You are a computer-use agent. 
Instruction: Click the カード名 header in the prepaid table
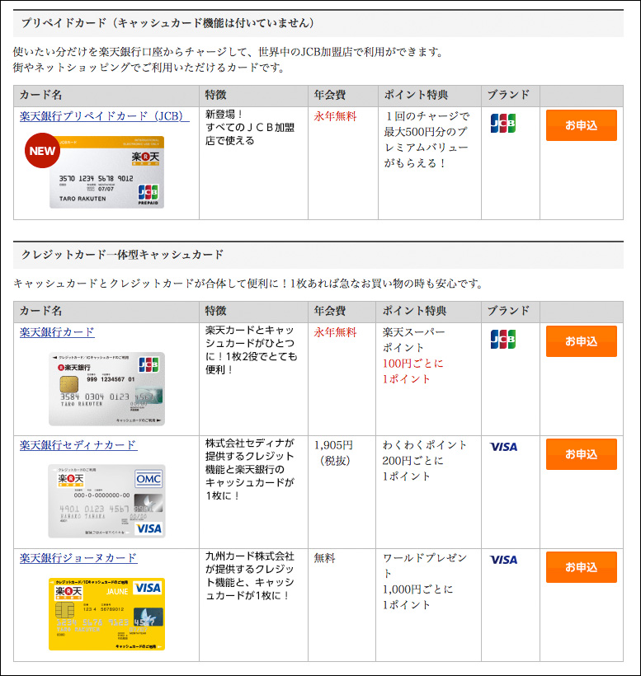click(40, 95)
